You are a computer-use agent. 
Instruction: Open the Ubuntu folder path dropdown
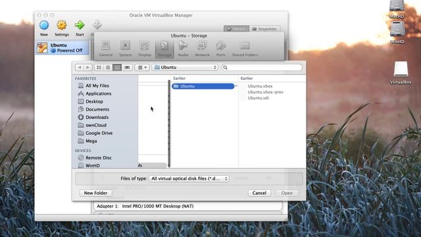pyautogui.click(x=185, y=67)
